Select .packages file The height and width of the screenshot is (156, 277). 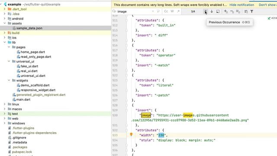click(19, 147)
